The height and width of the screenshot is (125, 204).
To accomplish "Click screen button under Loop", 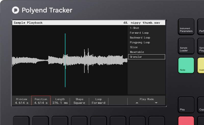I will tap(99, 121).
